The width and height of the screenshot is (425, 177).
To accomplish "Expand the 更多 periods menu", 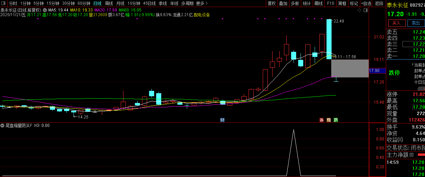I will tap(202, 3).
